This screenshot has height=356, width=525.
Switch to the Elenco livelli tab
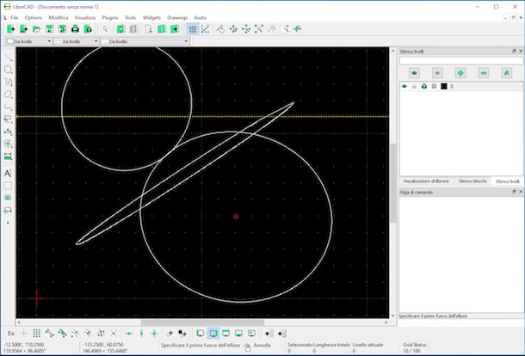pos(508,181)
